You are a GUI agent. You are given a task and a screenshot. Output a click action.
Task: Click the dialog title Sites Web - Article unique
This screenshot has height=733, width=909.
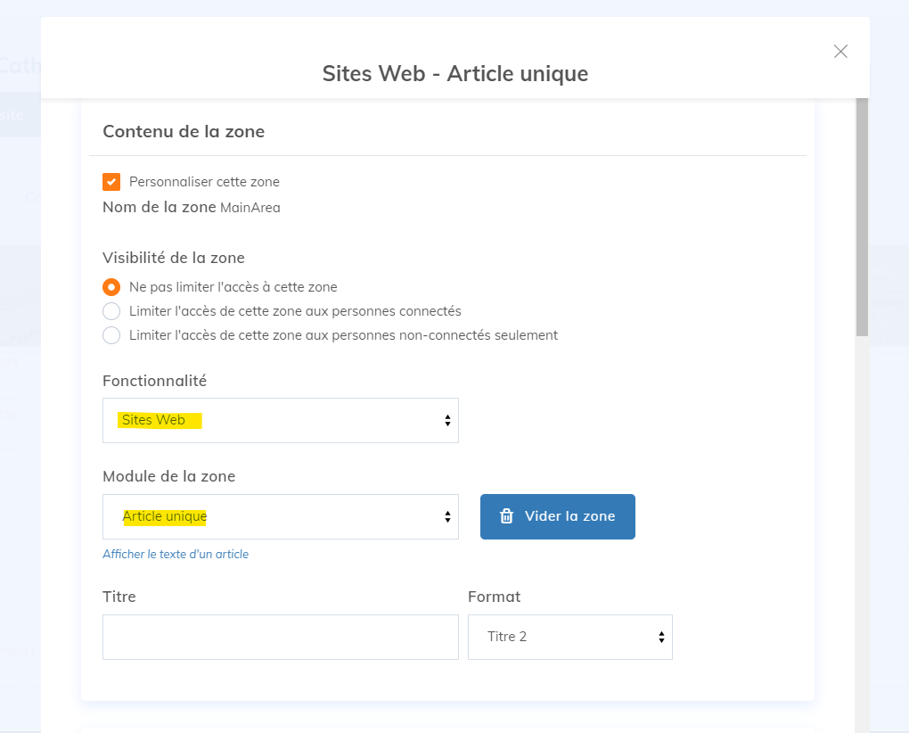[x=454, y=73]
